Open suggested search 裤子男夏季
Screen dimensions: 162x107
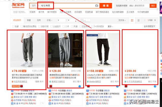[52, 12]
